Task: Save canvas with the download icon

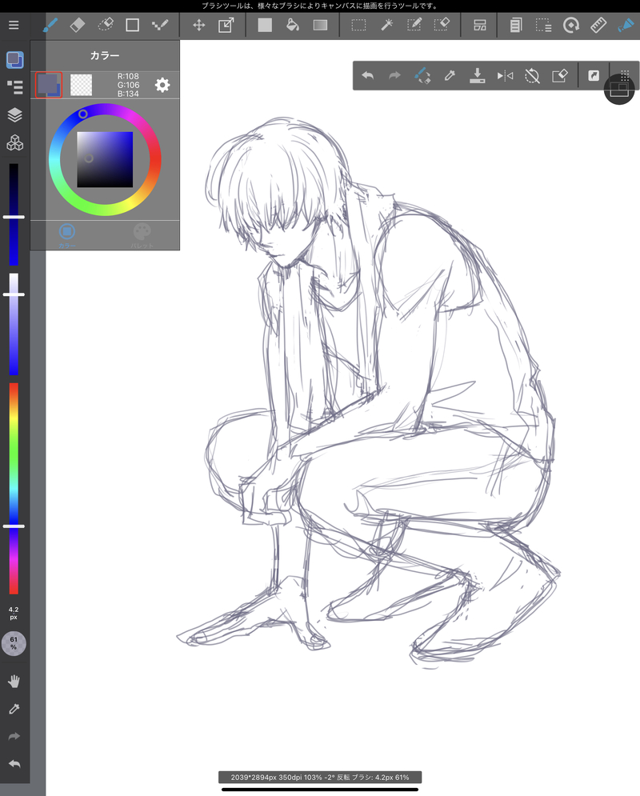Action: click(477, 76)
